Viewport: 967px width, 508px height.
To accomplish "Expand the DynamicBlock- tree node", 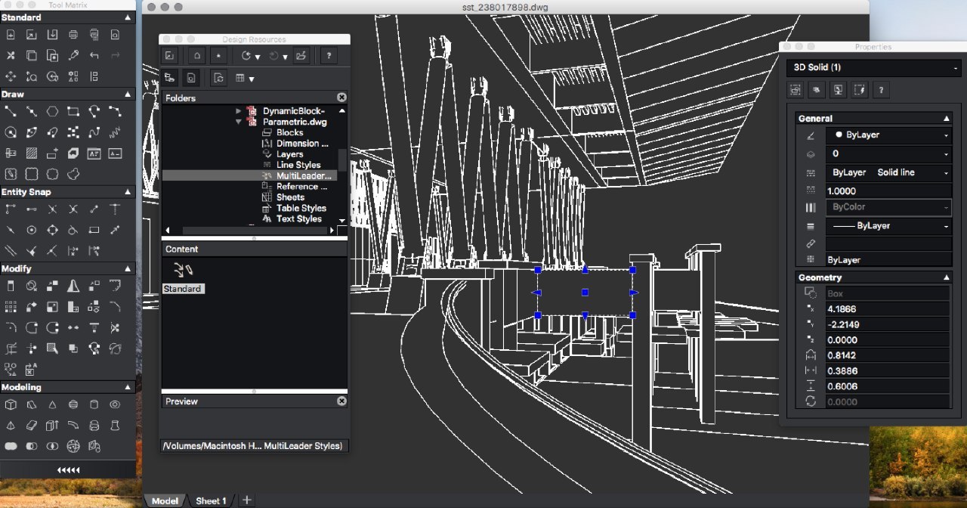I will (239, 111).
